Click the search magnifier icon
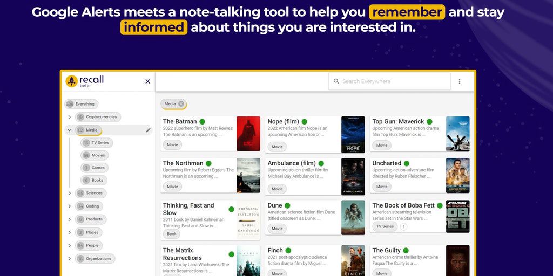This screenshot has width=553, height=276. pyautogui.click(x=336, y=81)
